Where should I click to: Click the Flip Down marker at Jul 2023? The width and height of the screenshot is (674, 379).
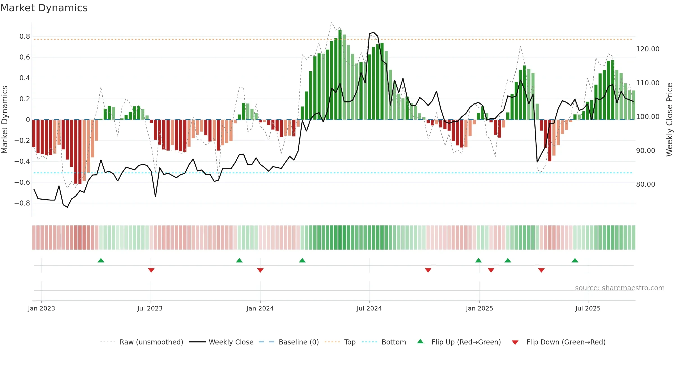pos(151,270)
